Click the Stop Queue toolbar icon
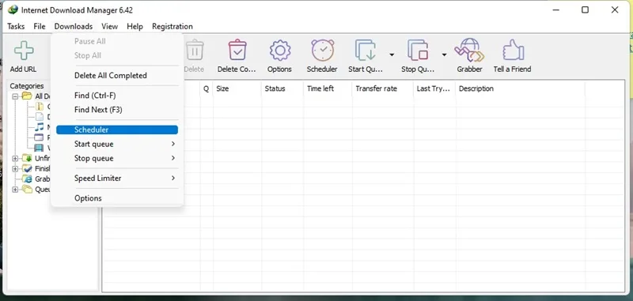The image size is (633, 301). tap(418, 50)
